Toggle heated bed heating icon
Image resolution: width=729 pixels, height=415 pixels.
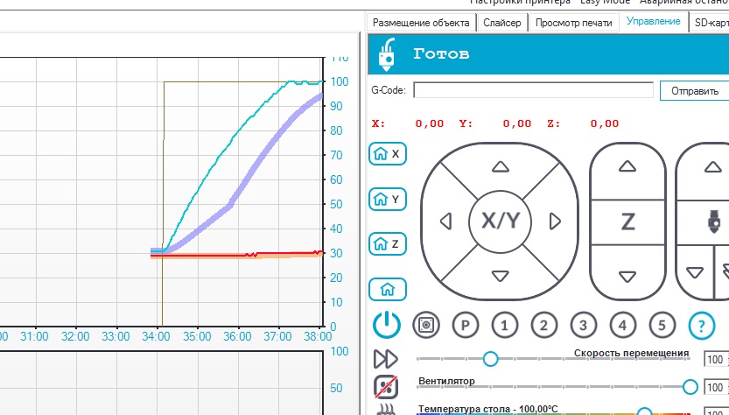386,410
